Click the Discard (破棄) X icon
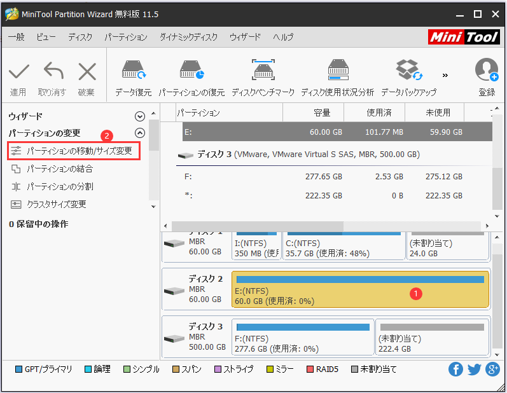 click(x=87, y=71)
